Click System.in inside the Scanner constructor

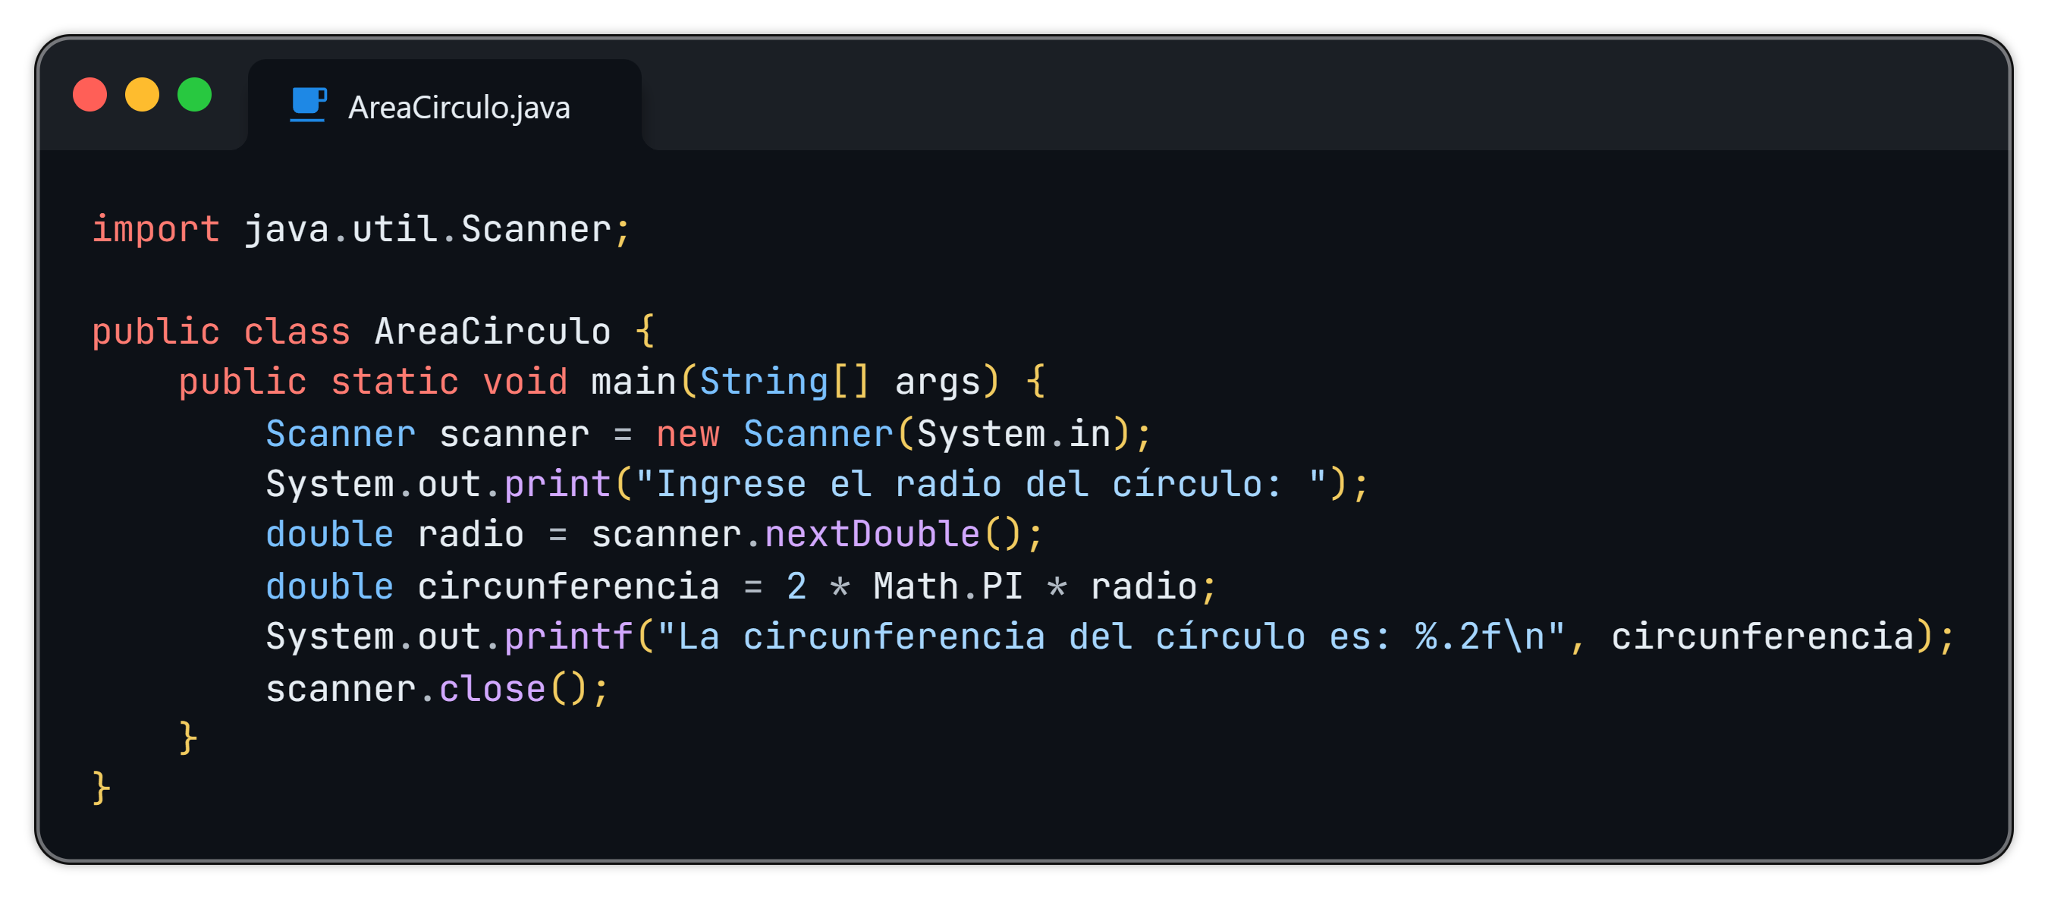[x=1013, y=434]
